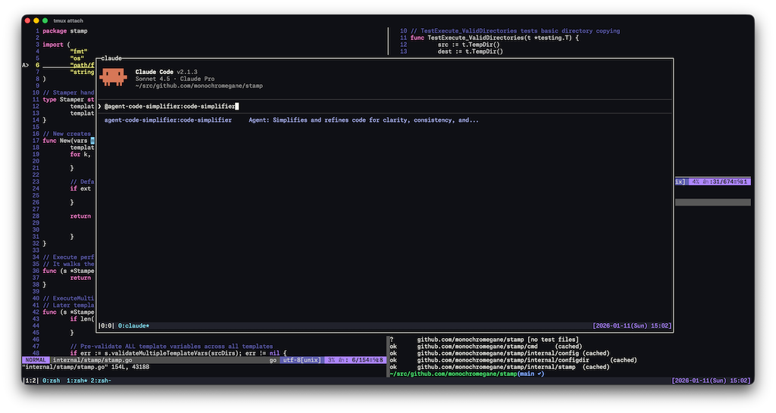This screenshot has height=413, width=776.
Task: Click the utf-8[unix] encoding indicator
Action: pos(301,361)
